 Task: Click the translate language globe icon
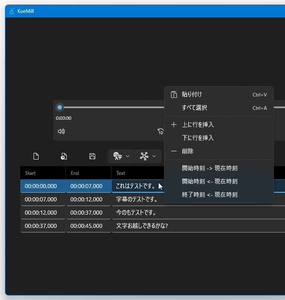(x=118, y=156)
